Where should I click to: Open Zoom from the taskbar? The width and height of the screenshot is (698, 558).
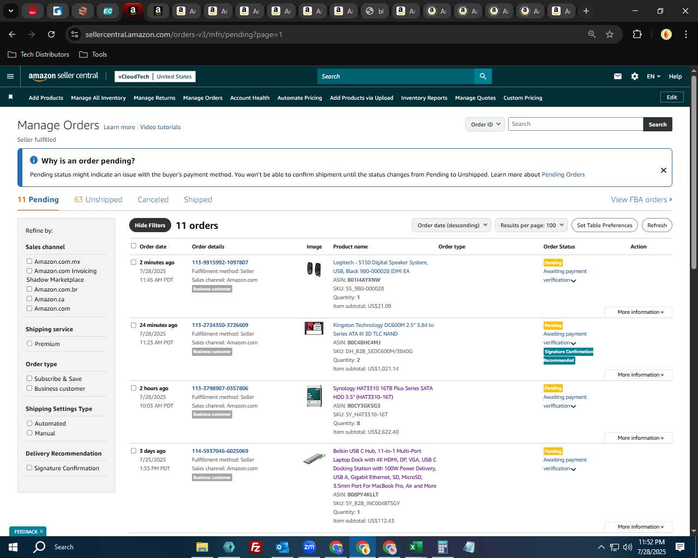309,547
